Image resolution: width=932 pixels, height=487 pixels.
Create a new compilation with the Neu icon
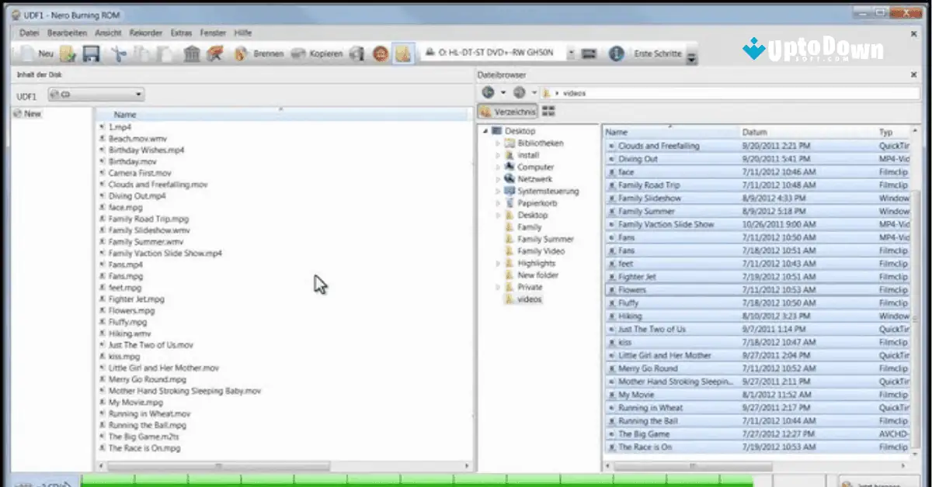pyautogui.click(x=31, y=54)
